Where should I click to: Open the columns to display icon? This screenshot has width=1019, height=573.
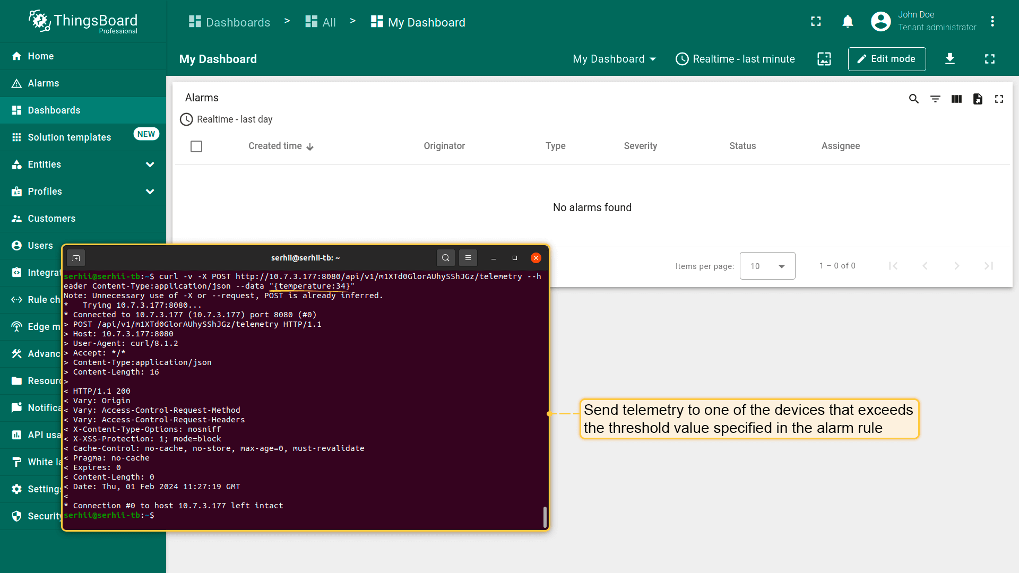coord(956,99)
